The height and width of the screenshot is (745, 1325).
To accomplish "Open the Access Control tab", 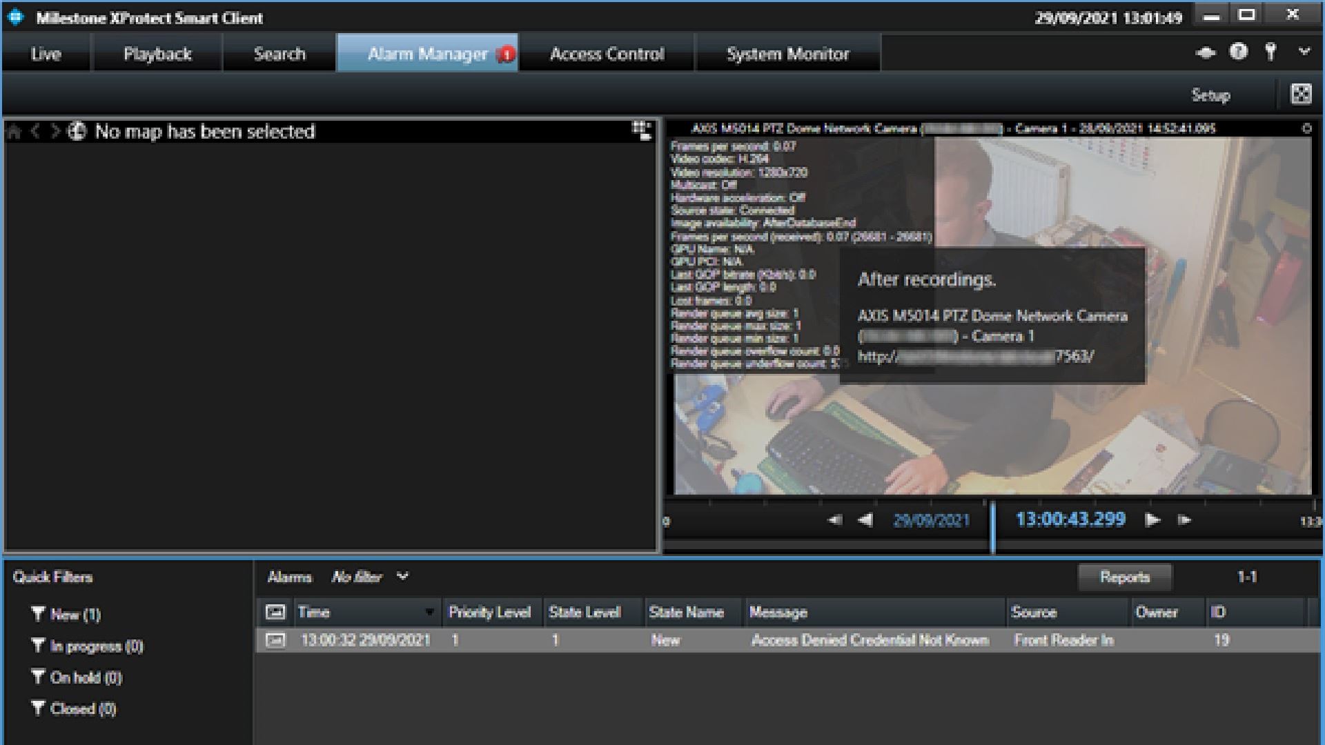I will 607,54.
